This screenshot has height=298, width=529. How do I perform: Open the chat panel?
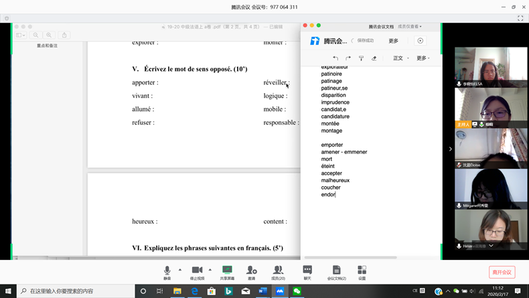(x=307, y=272)
